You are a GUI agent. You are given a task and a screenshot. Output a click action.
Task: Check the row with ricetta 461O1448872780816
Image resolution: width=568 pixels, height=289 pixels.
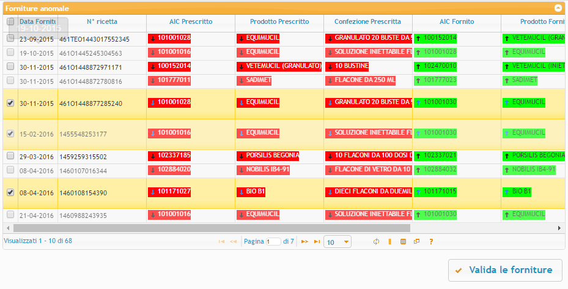tap(10, 80)
